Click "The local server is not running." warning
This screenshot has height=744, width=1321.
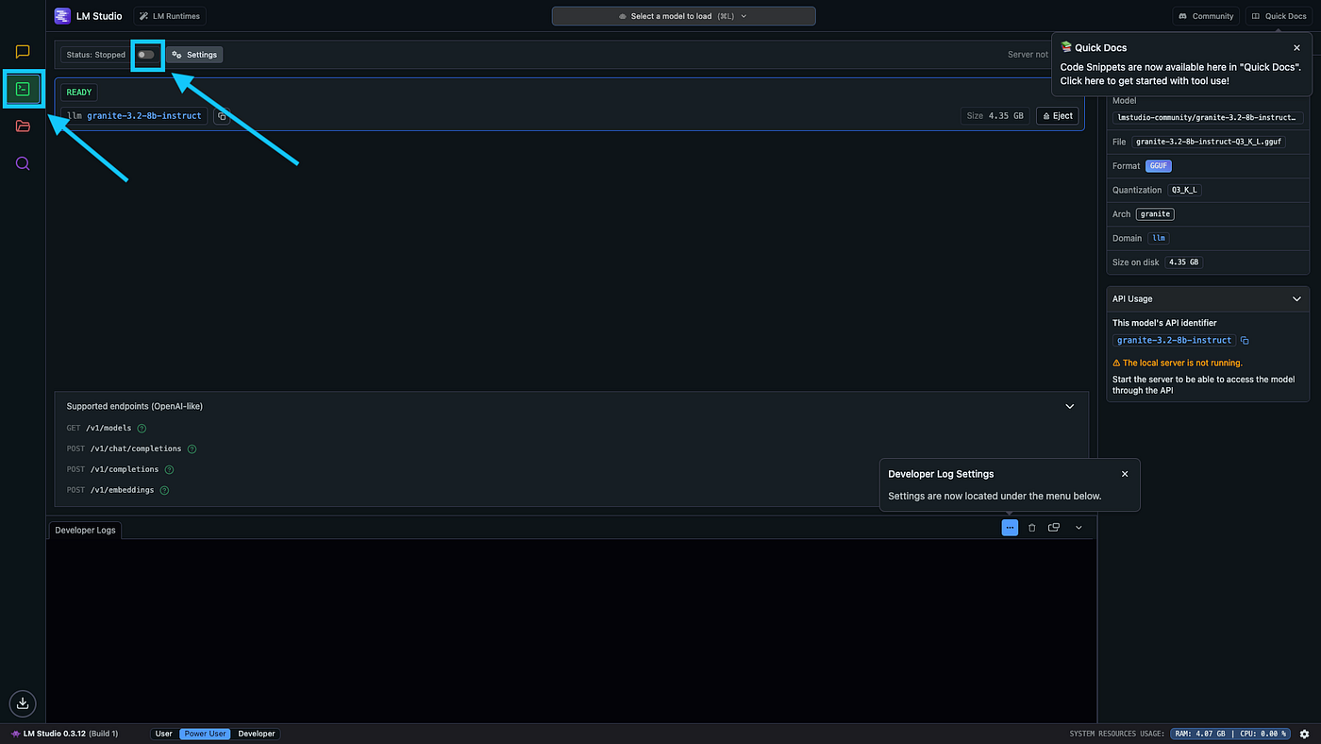point(1178,363)
